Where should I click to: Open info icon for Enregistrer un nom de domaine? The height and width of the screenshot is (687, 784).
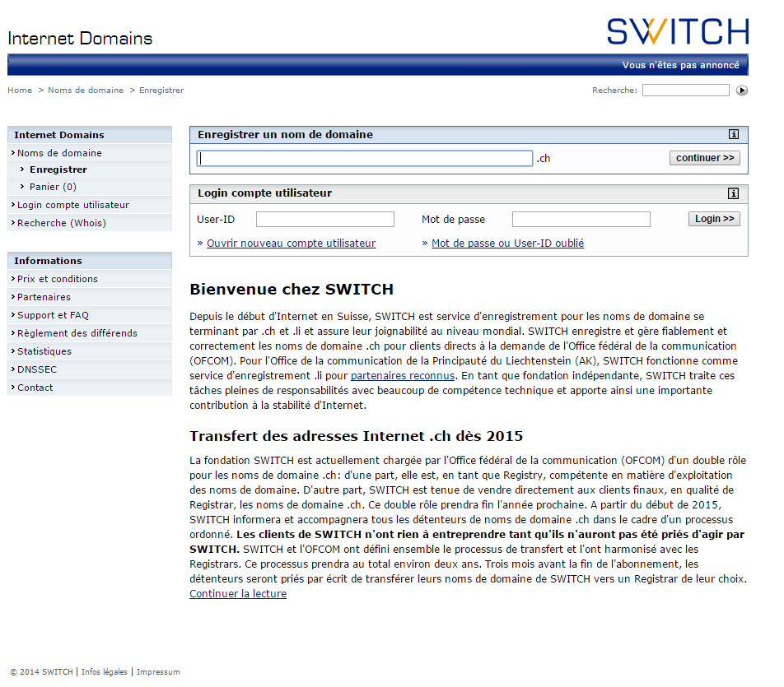pos(734,134)
